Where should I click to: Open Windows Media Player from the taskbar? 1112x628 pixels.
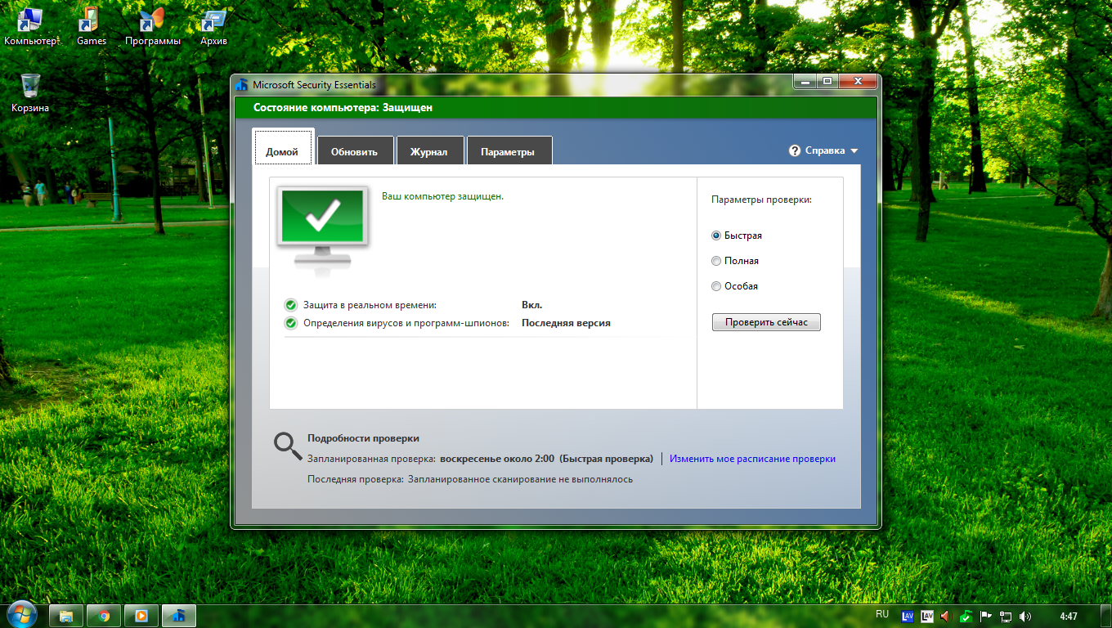[141, 616]
